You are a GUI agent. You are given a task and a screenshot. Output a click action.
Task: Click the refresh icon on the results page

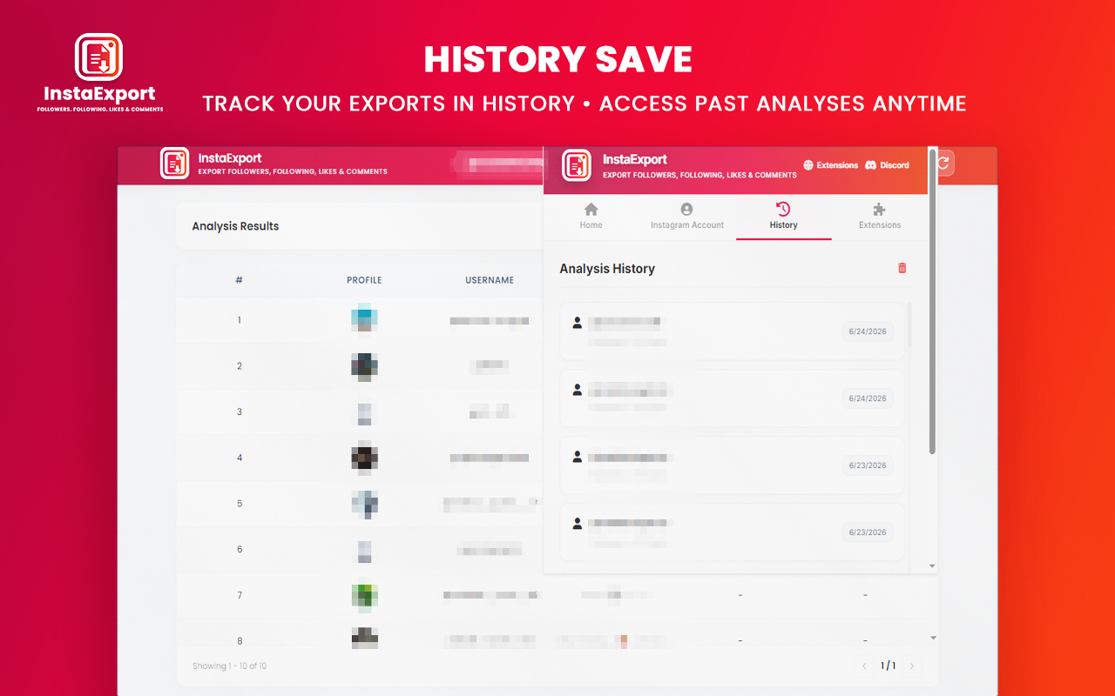pyautogui.click(x=943, y=164)
